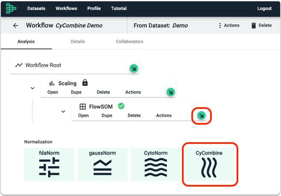
Task: Open the Workflows menu
Action: point(66,9)
